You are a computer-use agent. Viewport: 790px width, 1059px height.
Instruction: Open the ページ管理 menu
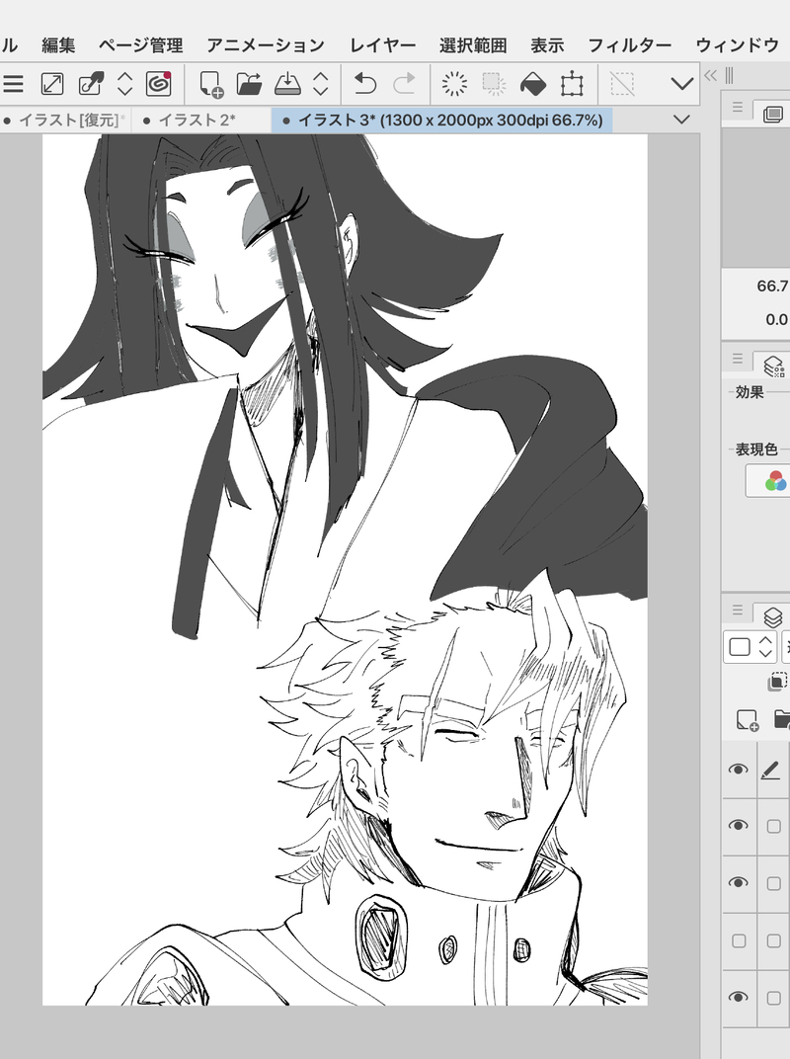click(x=140, y=45)
